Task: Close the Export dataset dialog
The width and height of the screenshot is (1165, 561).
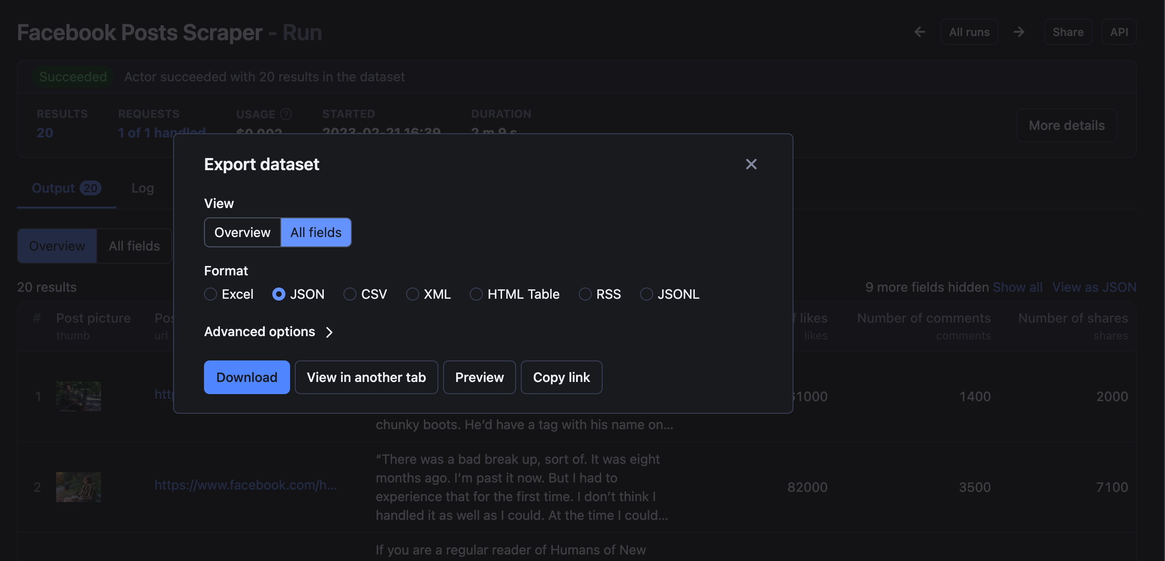Action: pos(751,163)
